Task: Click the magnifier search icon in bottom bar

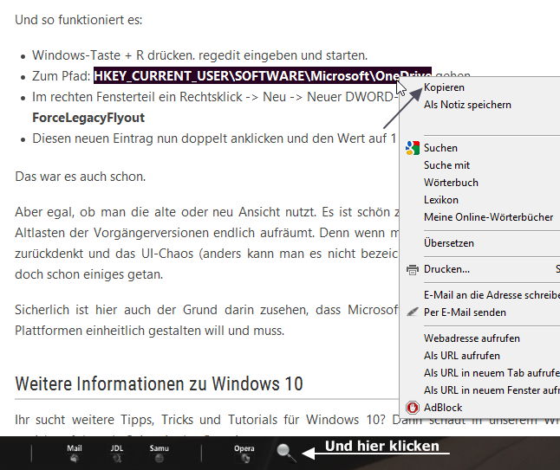Action: (x=286, y=453)
